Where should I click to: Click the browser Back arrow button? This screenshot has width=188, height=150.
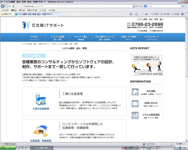coord(2,6)
